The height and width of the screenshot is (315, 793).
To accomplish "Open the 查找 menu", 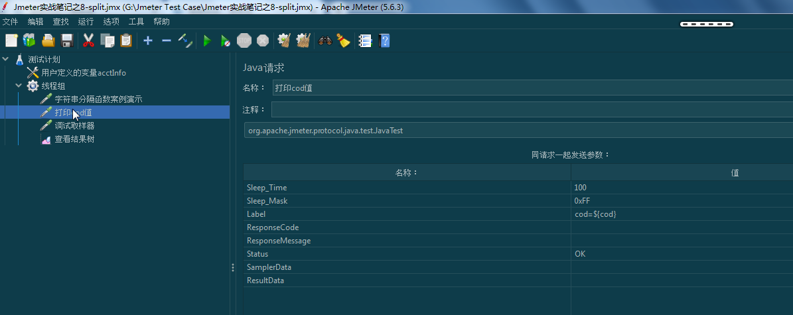I will [x=60, y=21].
